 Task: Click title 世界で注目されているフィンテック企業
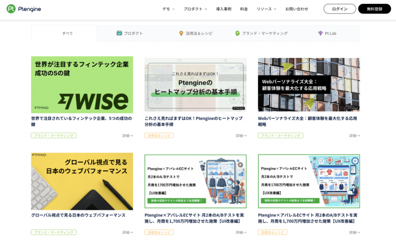pyautogui.click(x=82, y=121)
